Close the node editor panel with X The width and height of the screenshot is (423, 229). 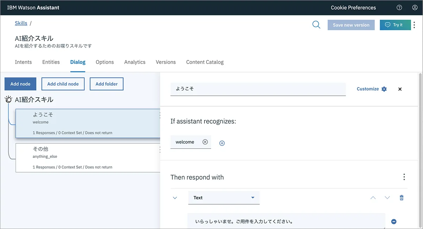click(400, 89)
